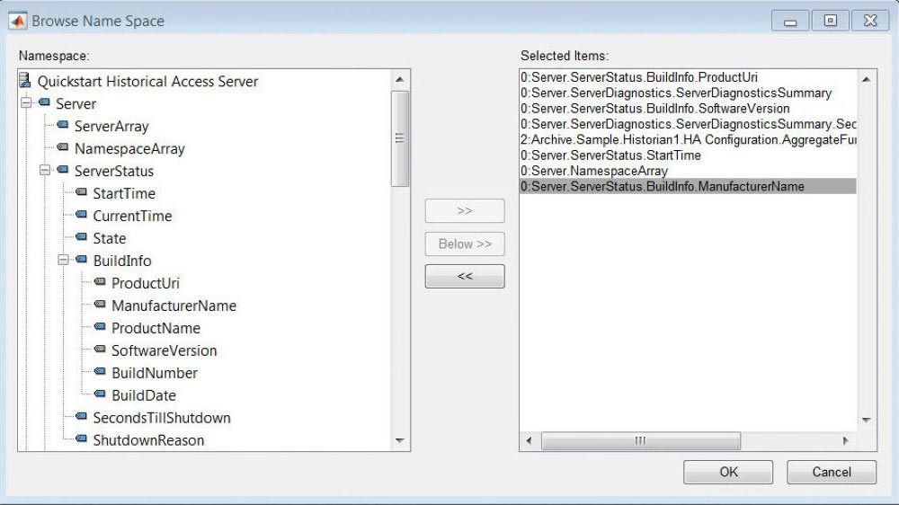The height and width of the screenshot is (505, 899).
Task: Select ManufacturerName in the namespace tree
Action: click(174, 306)
